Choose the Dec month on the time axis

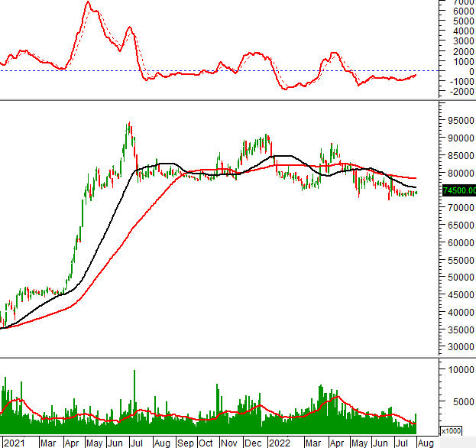pyautogui.click(x=253, y=443)
